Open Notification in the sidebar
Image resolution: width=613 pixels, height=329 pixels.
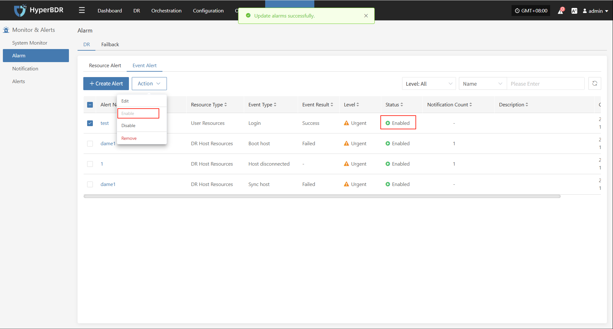[x=25, y=68]
